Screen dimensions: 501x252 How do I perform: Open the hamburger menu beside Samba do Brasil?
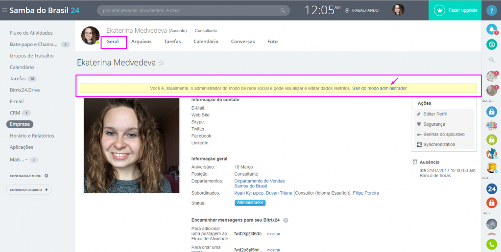4,10
